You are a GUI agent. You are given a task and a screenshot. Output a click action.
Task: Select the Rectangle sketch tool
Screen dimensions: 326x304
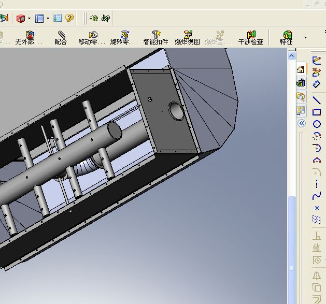(317, 112)
